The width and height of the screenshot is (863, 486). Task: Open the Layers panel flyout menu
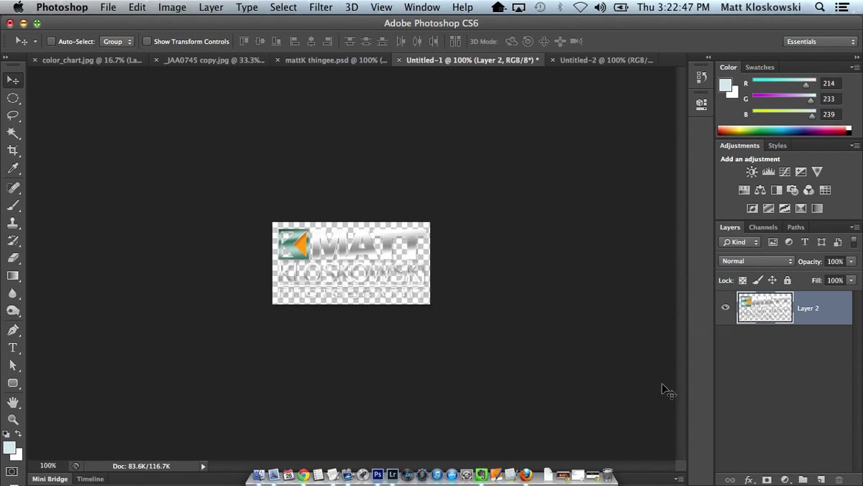click(854, 227)
